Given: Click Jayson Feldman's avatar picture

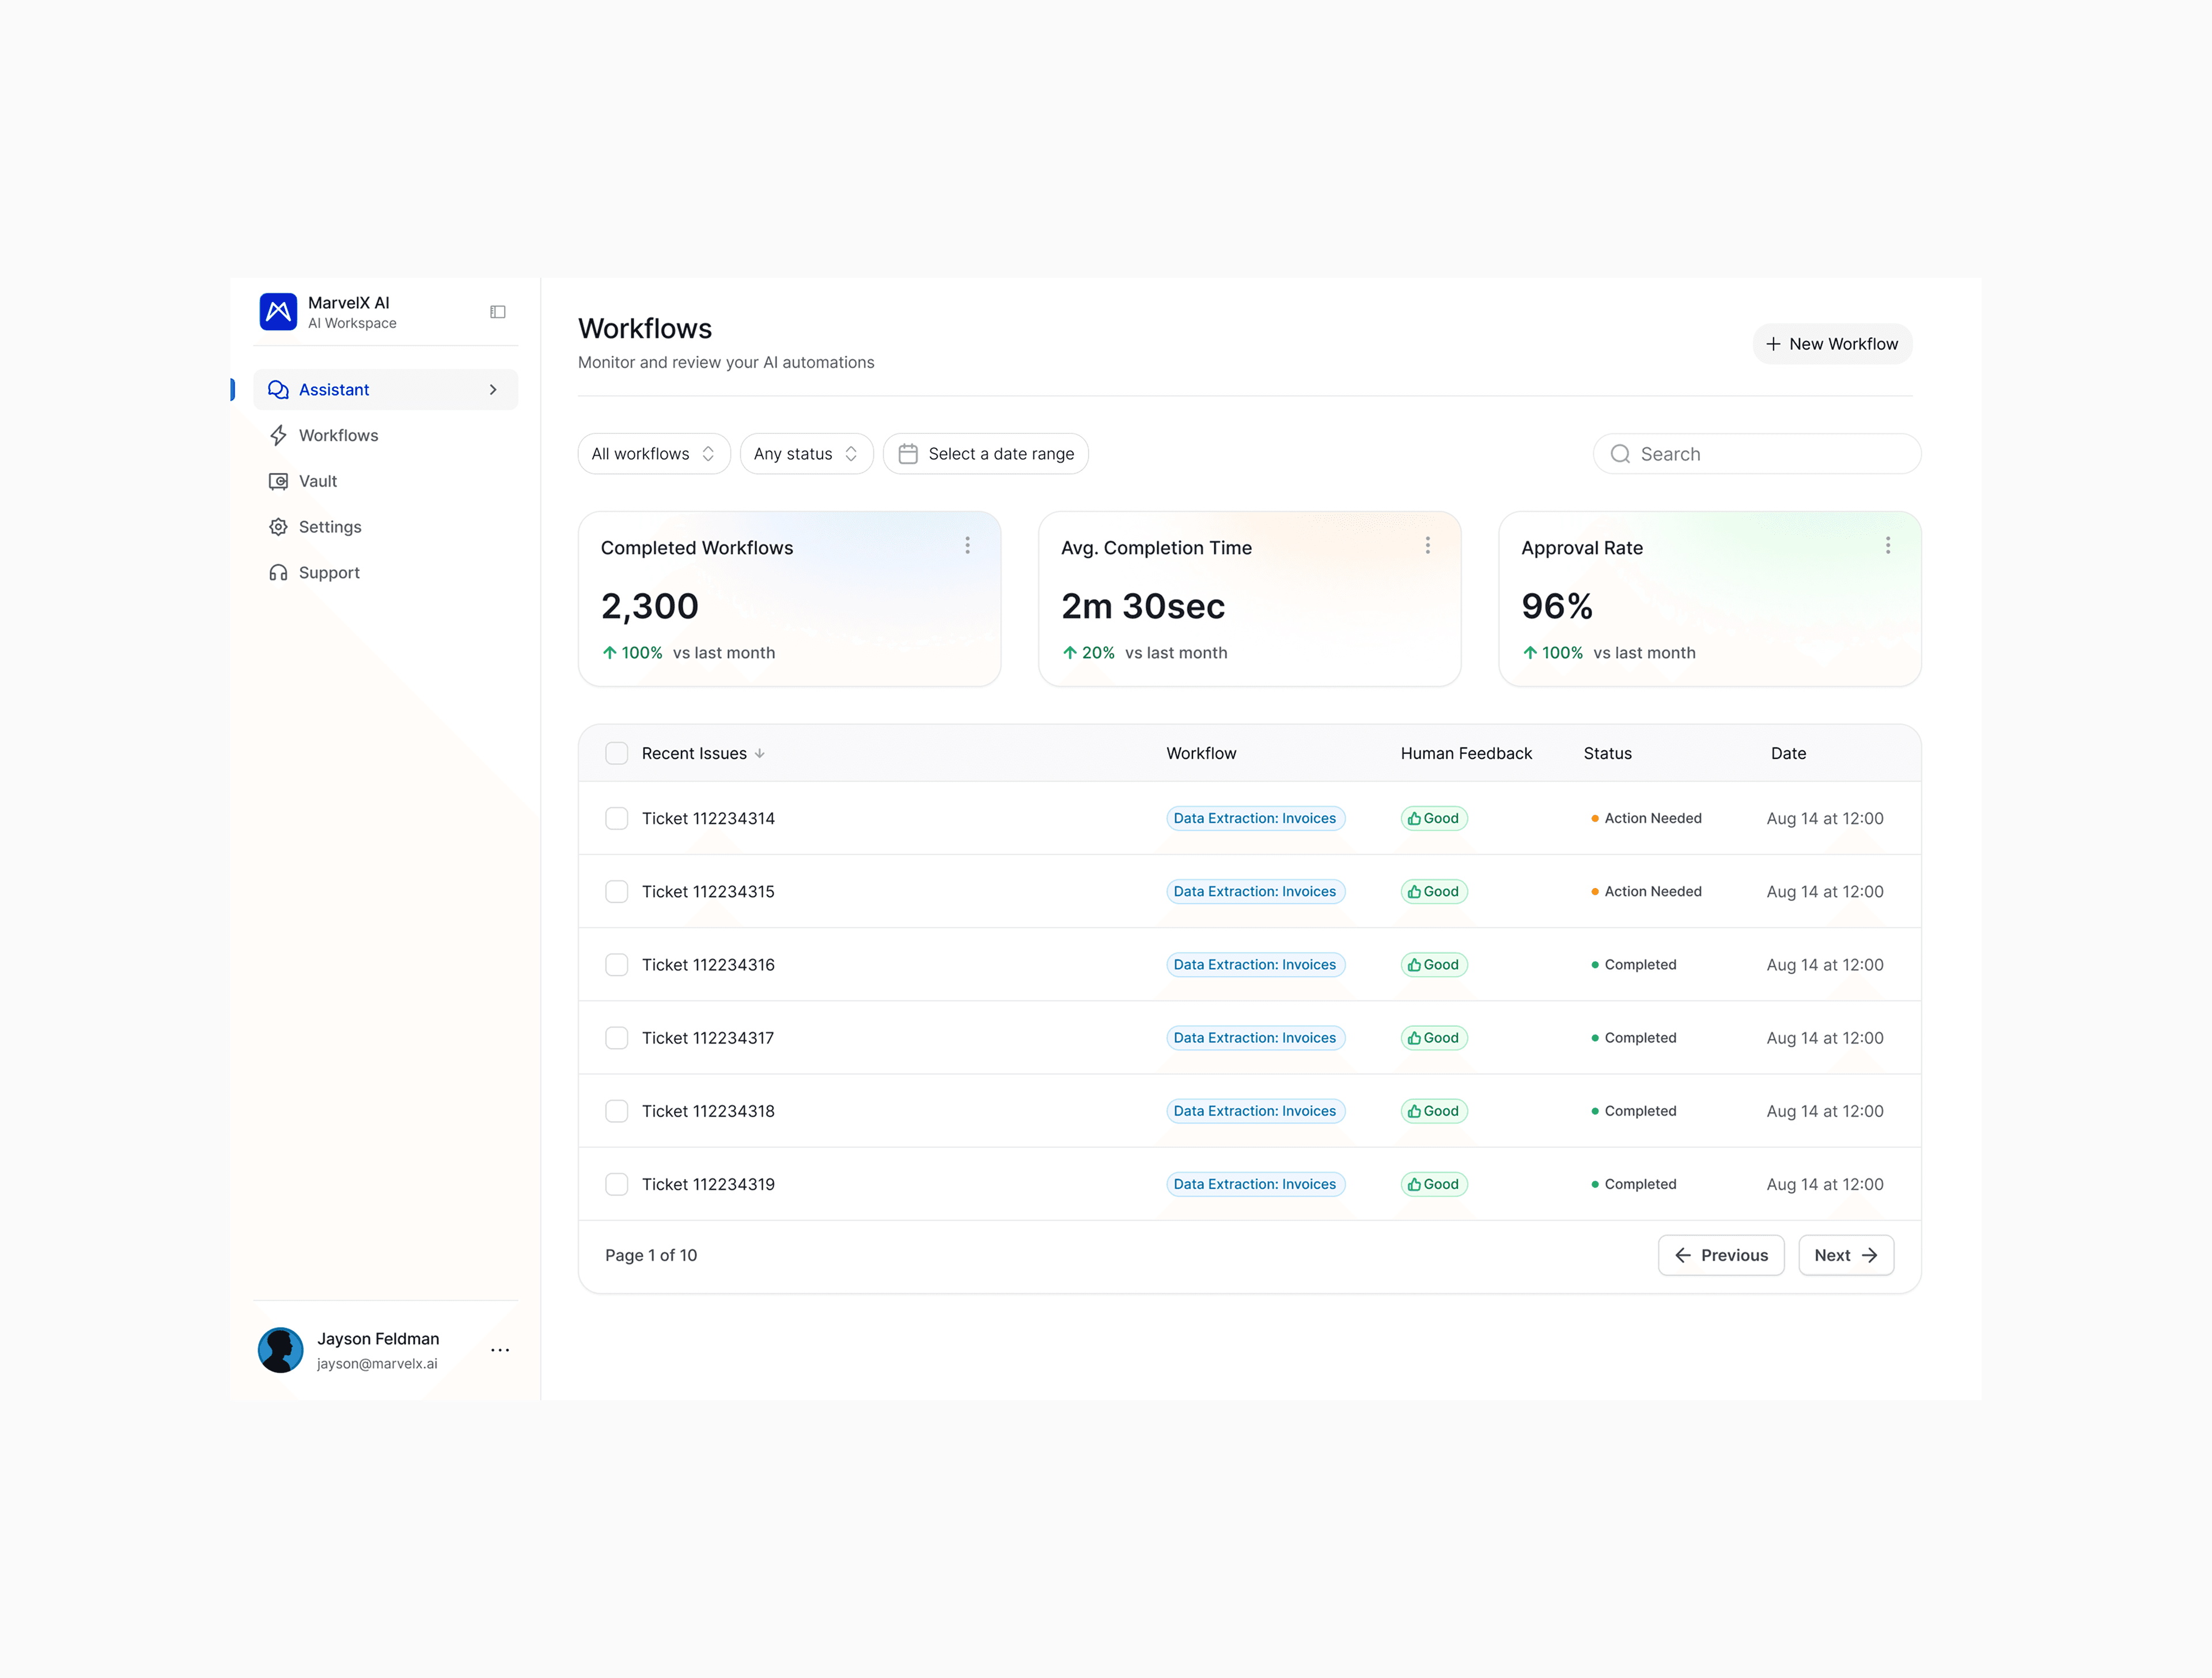Looking at the screenshot, I should pyautogui.click(x=281, y=1350).
